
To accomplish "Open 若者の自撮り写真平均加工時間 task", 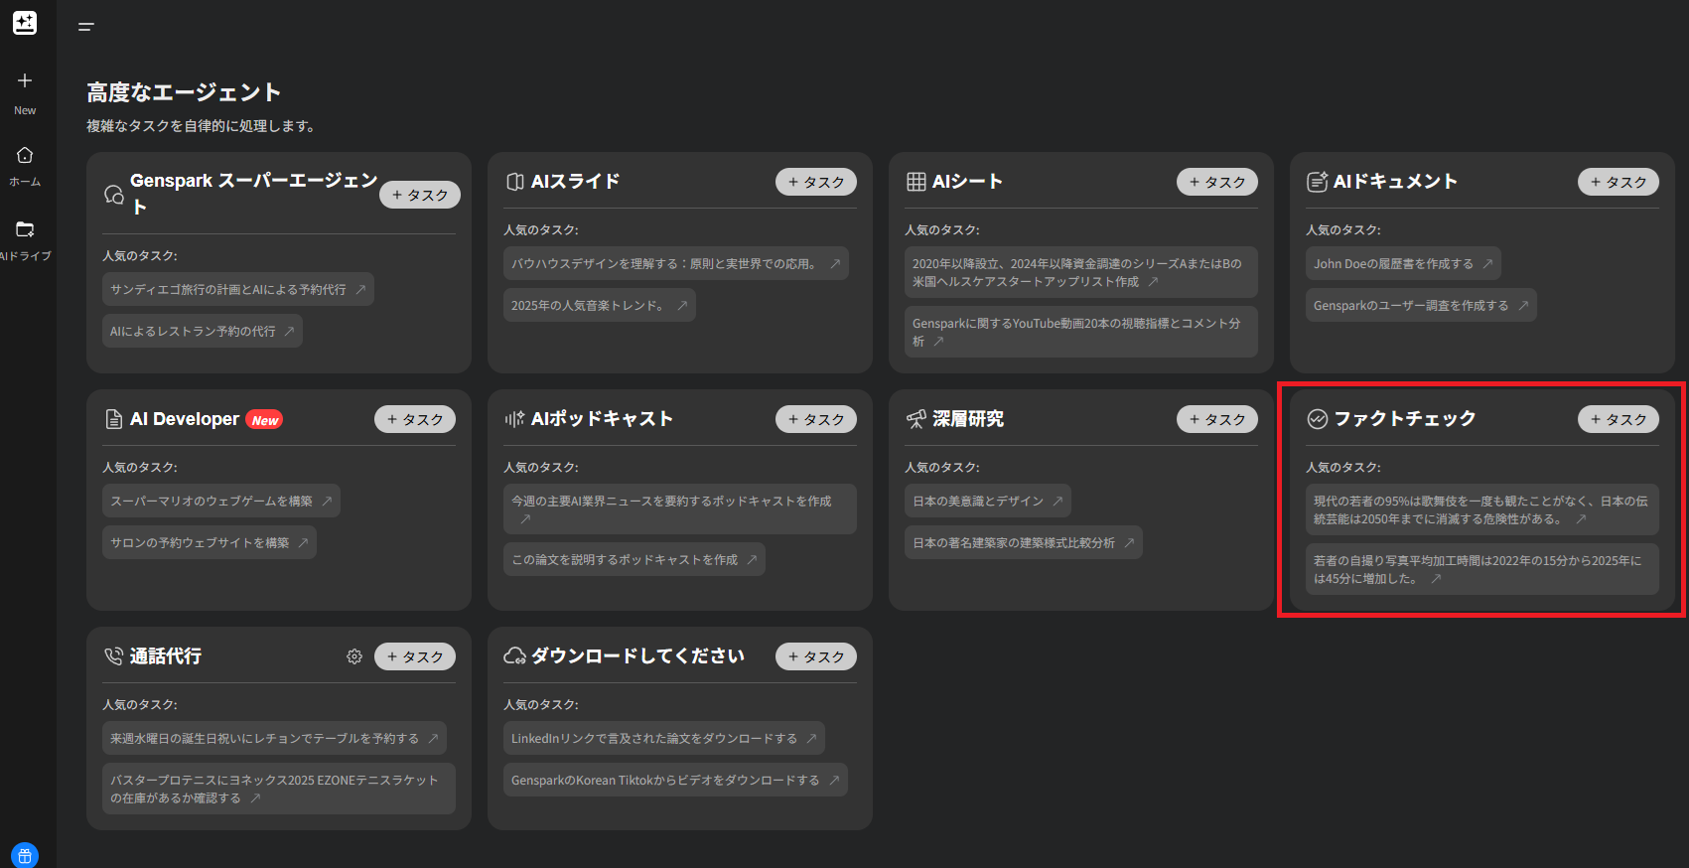I will tap(1482, 569).
